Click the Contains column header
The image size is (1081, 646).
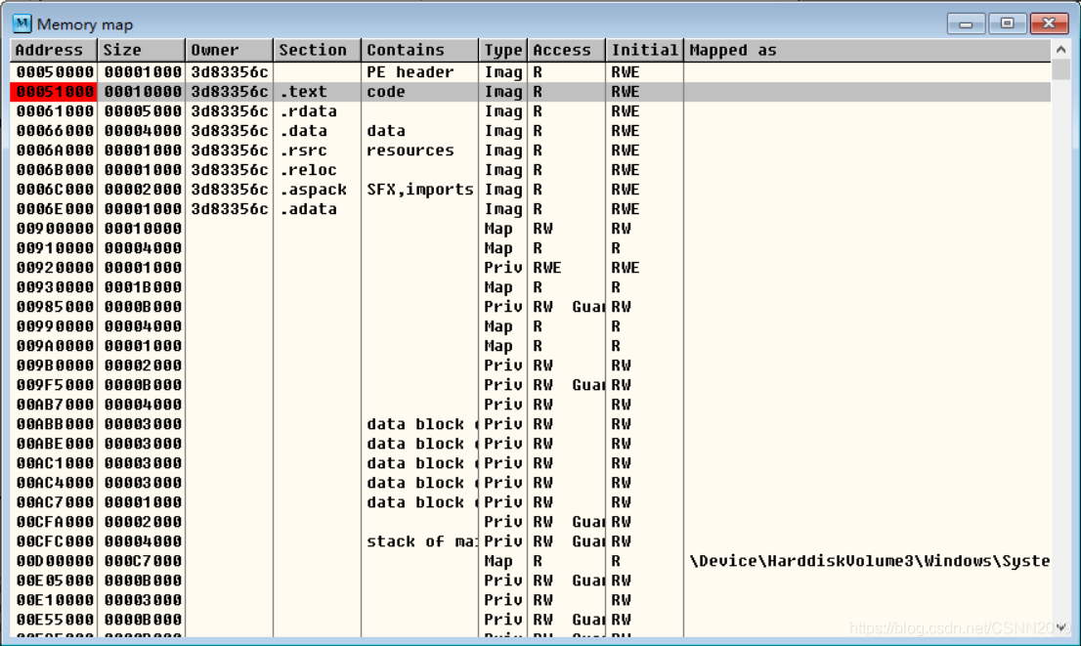pyautogui.click(x=420, y=50)
